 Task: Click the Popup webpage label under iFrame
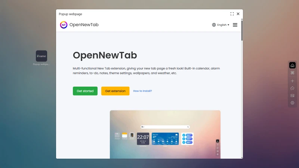point(41,64)
